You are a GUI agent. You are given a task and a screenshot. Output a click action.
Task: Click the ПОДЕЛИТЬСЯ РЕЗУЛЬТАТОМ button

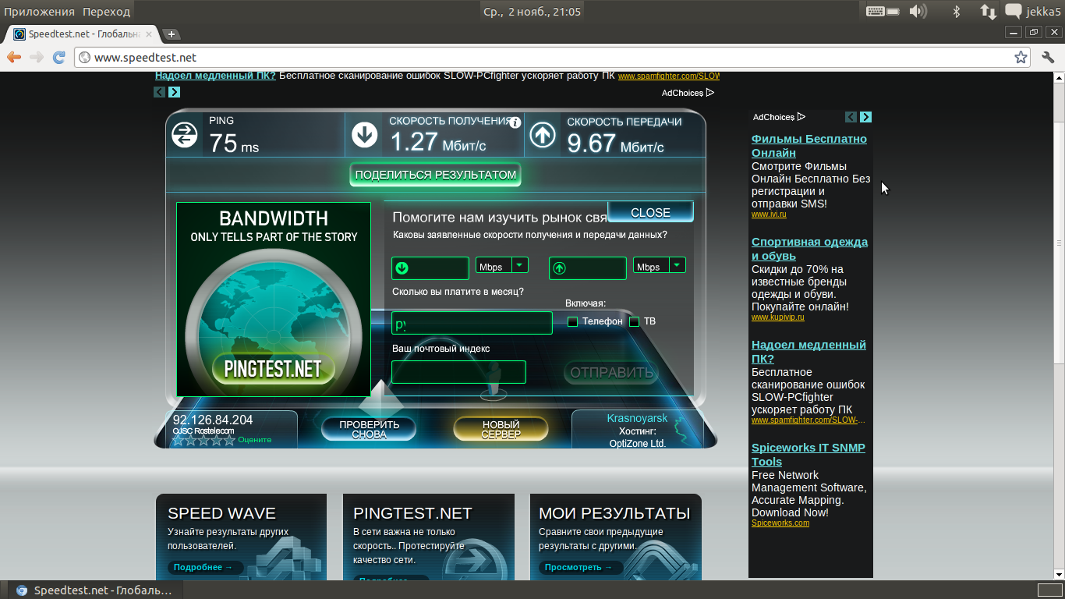pos(435,175)
